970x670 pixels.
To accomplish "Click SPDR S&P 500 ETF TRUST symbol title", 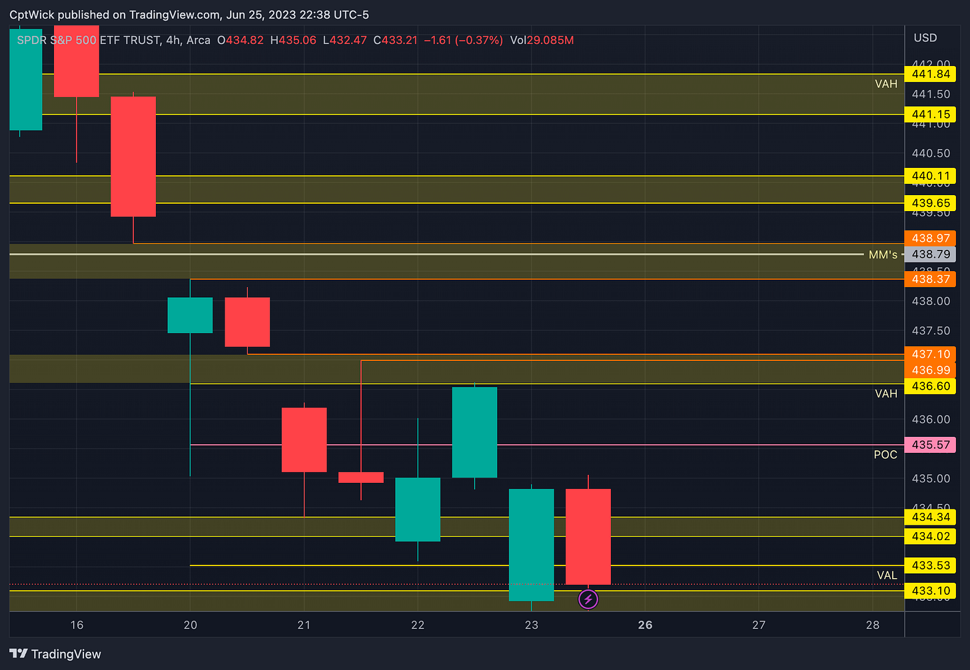I will 89,40.
